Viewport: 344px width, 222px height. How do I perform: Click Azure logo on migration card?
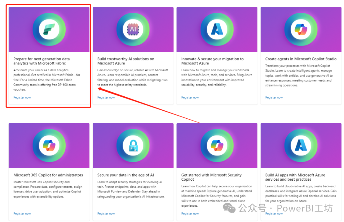[x=217, y=29]
